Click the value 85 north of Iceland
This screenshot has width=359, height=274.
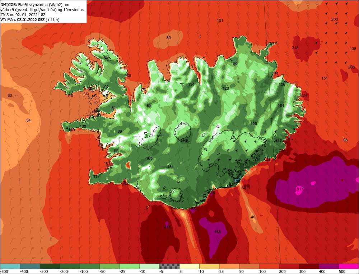pyautogui.click(x=168, y=38)
